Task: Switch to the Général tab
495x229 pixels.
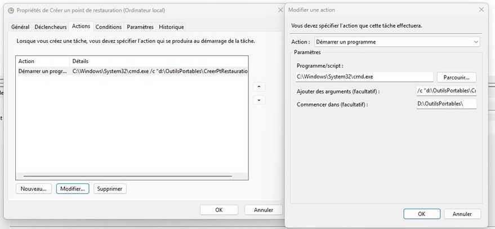Action: pos(20,27)
